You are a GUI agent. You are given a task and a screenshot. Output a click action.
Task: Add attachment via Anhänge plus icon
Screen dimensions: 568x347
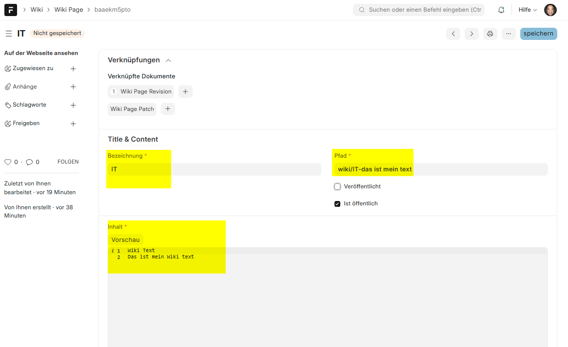(x=73, y=87)
